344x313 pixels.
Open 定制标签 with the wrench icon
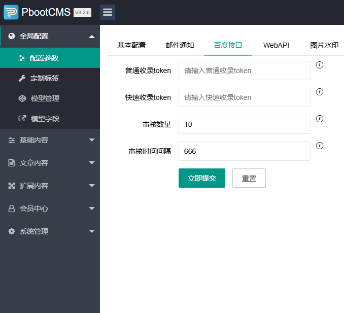[45, 78]
